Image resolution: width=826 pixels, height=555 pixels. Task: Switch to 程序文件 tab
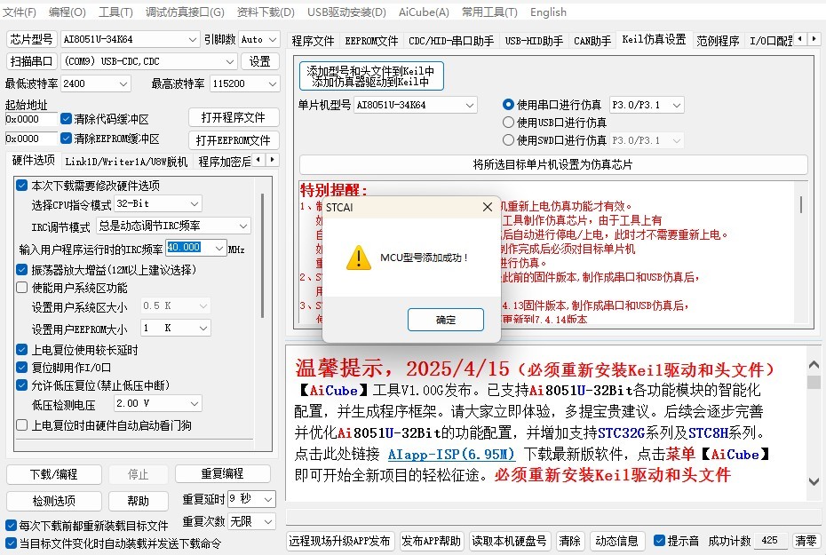(313, 41)
